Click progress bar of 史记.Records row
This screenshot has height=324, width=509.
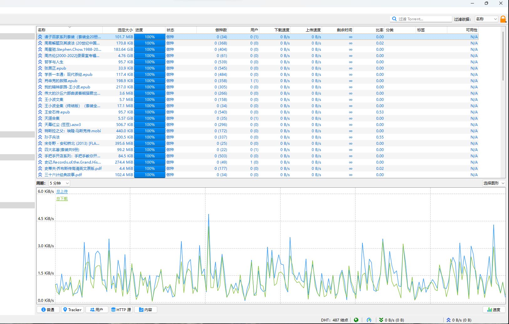150,162
